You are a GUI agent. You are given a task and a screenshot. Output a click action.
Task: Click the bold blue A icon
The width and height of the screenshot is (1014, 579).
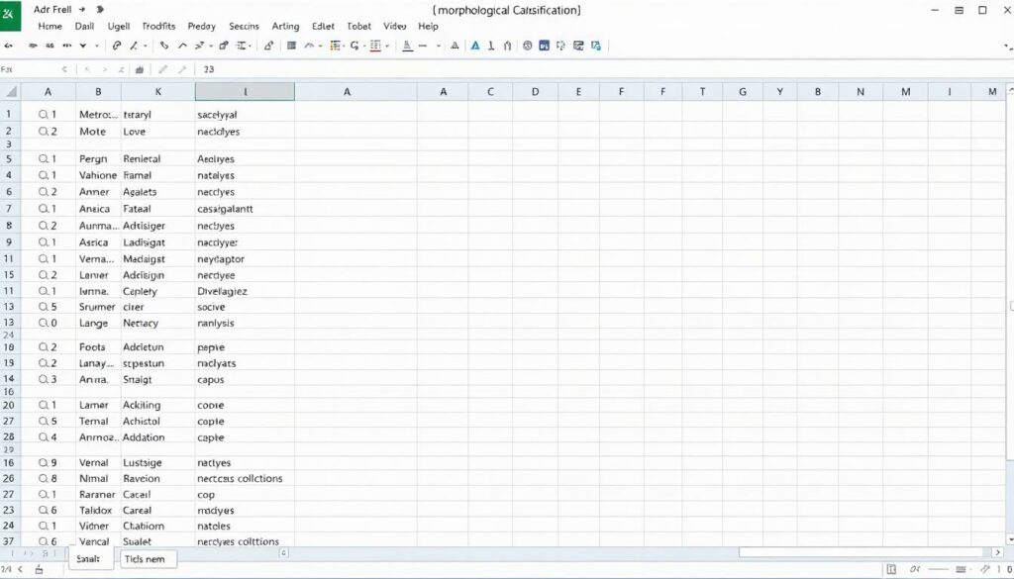(475, 46)
